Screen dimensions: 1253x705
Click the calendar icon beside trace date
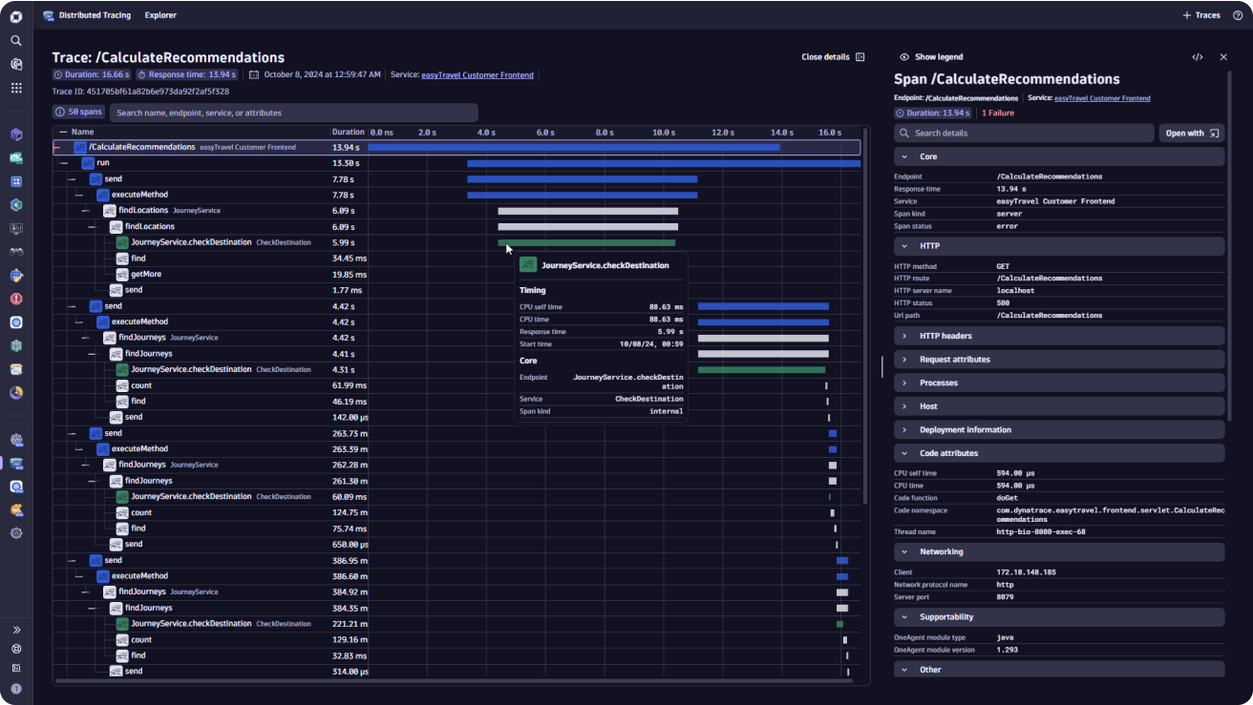tap(254, 74)
